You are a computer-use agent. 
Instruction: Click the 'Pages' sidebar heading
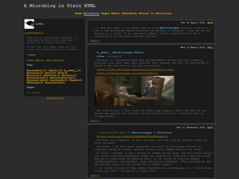point(31,88)
